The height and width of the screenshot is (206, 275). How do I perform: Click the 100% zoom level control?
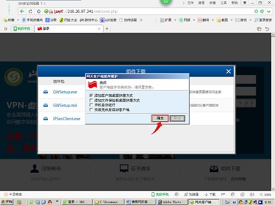265,195
